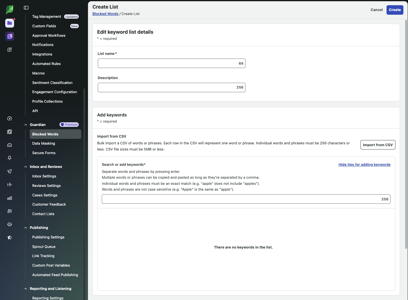
Task: Go to Approval Workflows
Action: (49, 36)
